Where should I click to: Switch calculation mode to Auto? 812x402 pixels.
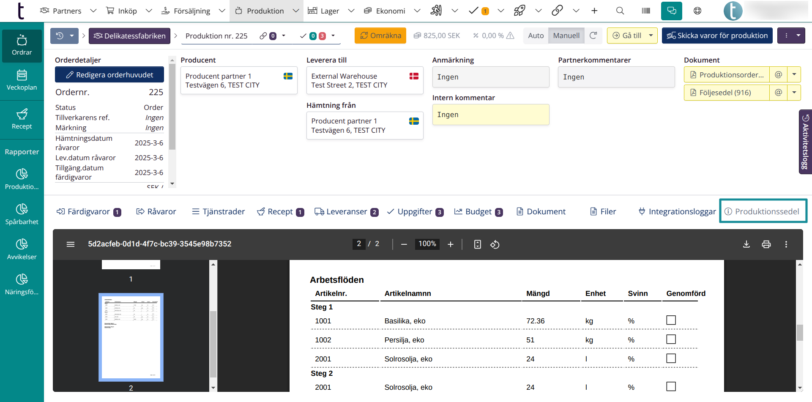[536, 36]
